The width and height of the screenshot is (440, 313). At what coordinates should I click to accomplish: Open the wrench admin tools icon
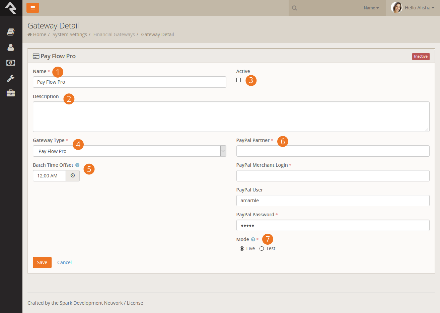click(x=11, y=78)
